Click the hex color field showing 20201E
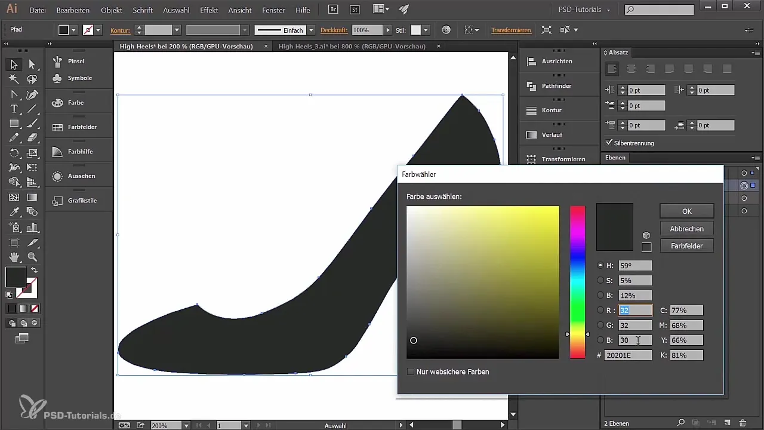This screenshot has width=764, height=430. 628,355
